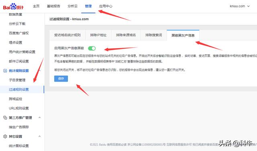257x151 pixels.
Task: Disable the 启用黑灰产信息屏蔽 switch
Action: pyautogui.click(x=92, y=48)
